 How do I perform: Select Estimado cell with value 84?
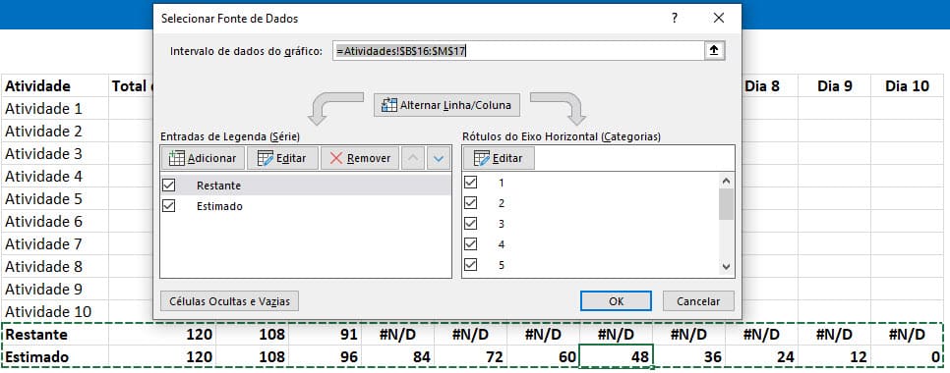398,356
